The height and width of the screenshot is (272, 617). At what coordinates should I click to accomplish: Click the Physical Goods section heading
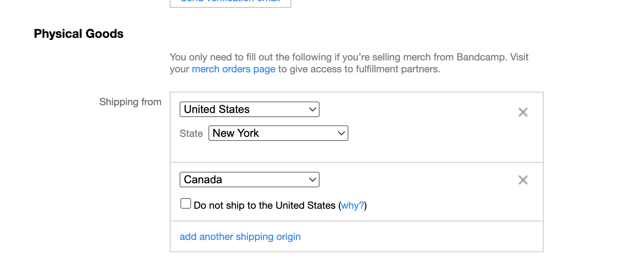click(79, 34)
